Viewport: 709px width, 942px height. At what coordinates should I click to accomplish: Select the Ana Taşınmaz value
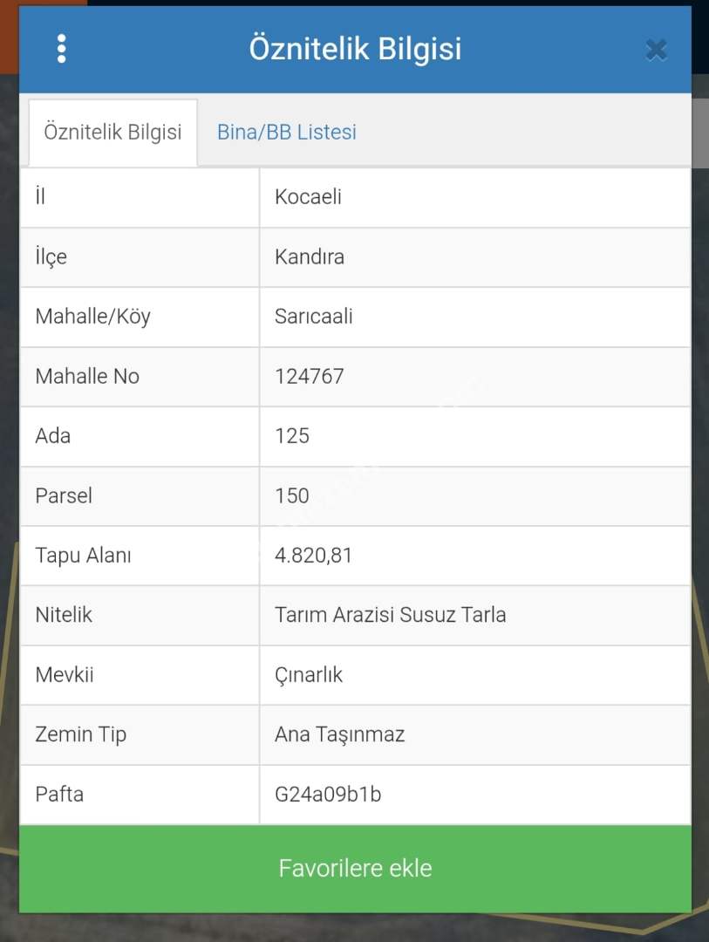[339, 734]
